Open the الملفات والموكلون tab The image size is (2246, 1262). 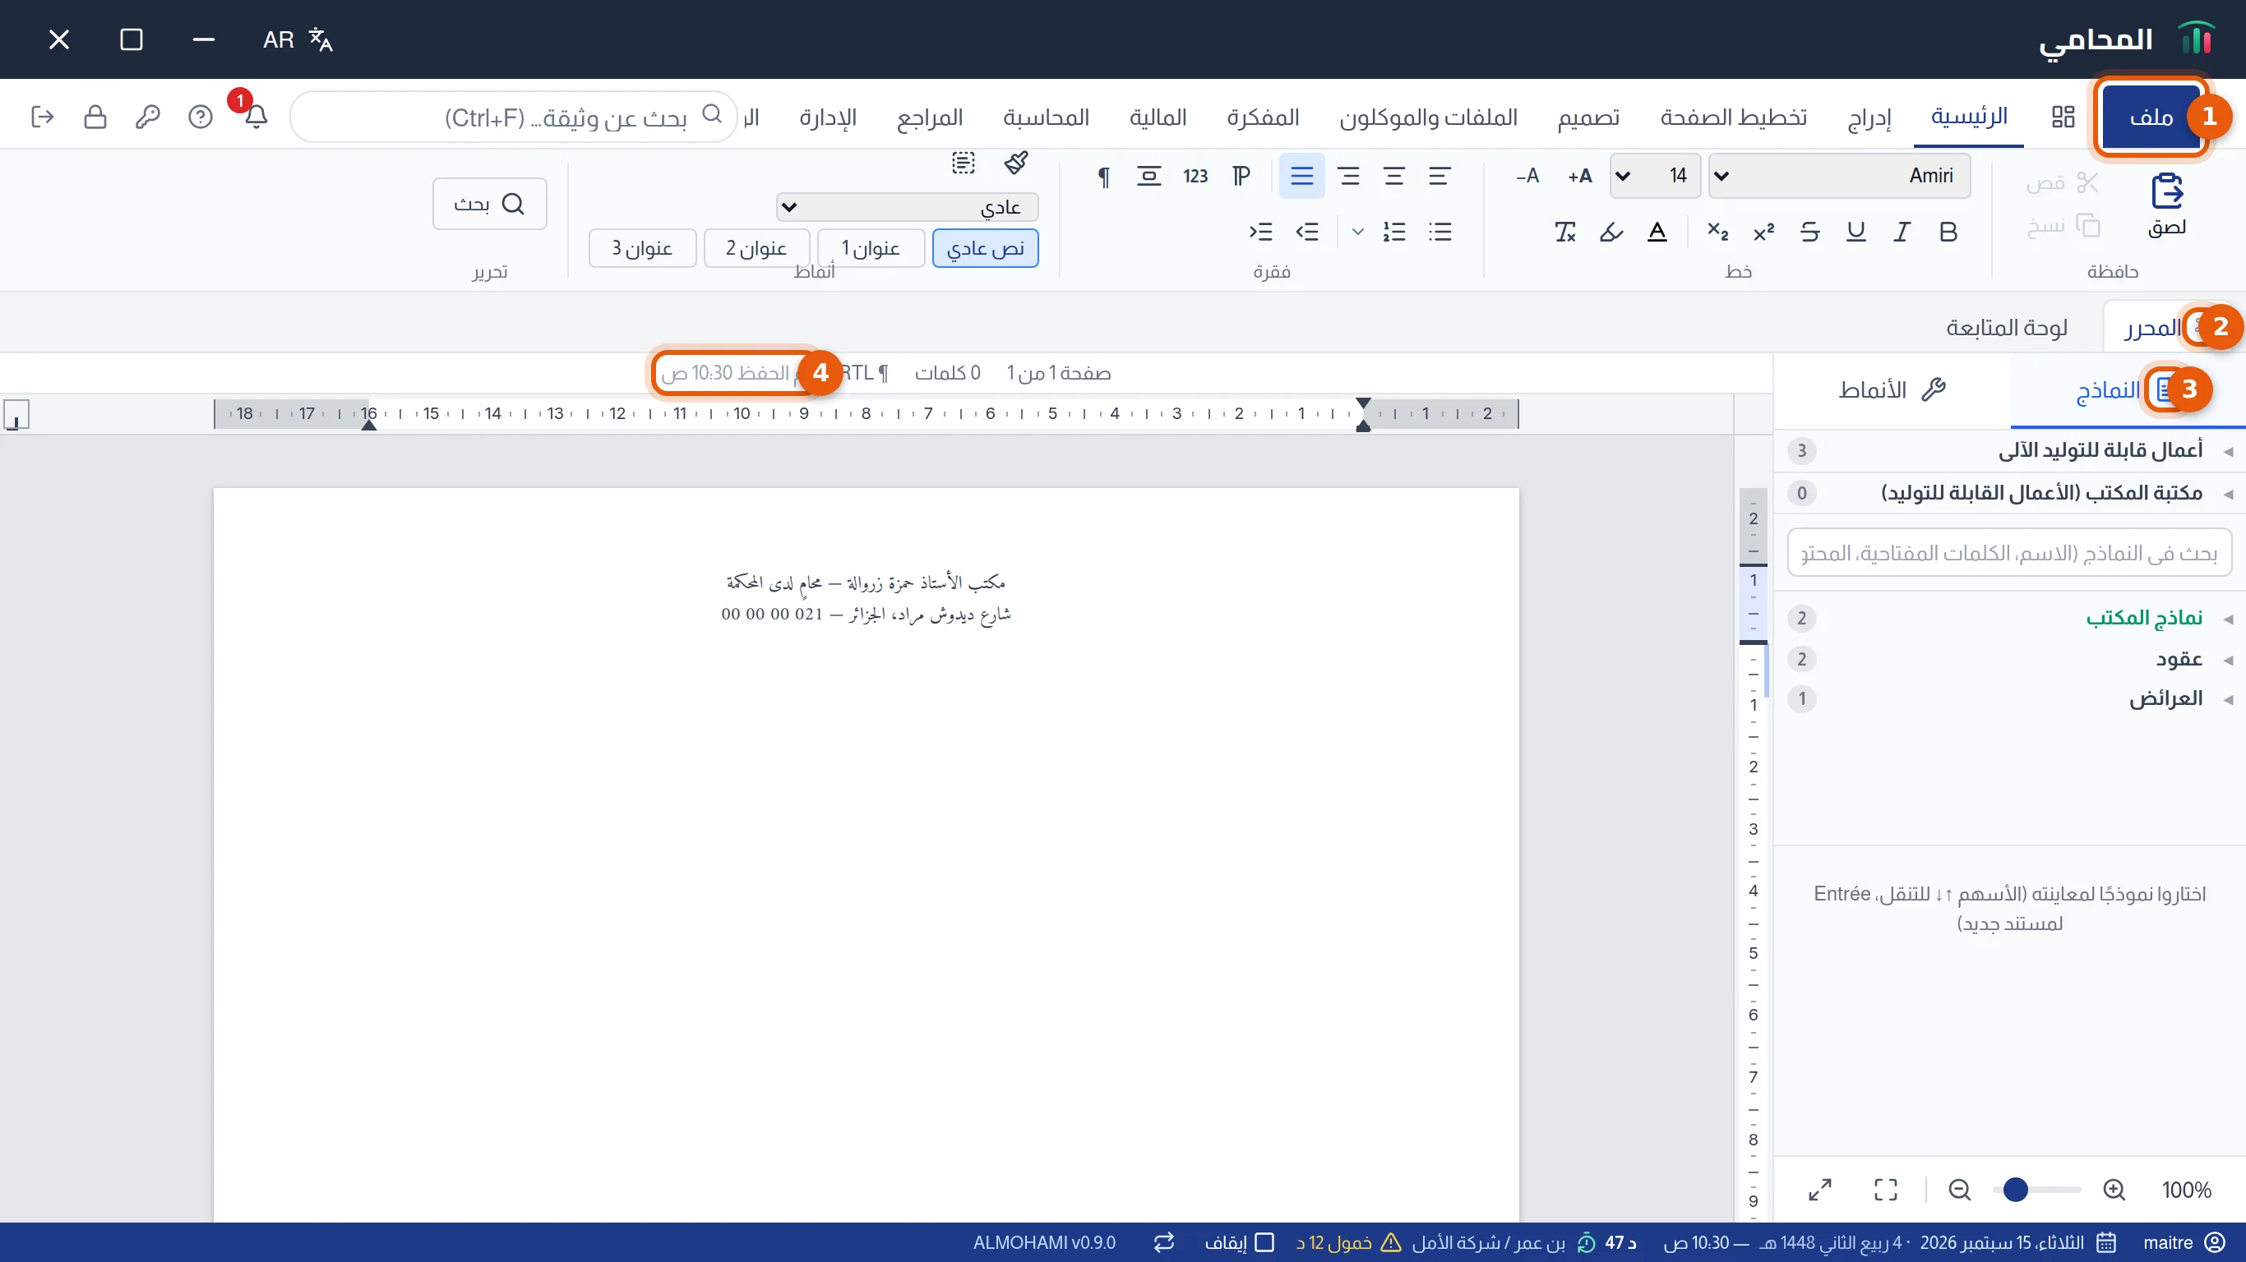coord(1428,117)
